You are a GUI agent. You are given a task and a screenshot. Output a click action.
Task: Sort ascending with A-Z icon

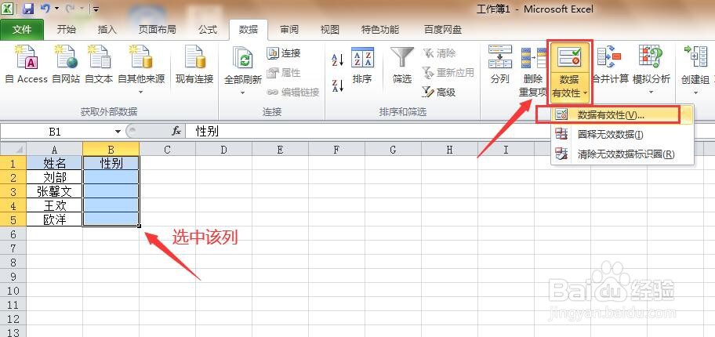coord(337,60)
